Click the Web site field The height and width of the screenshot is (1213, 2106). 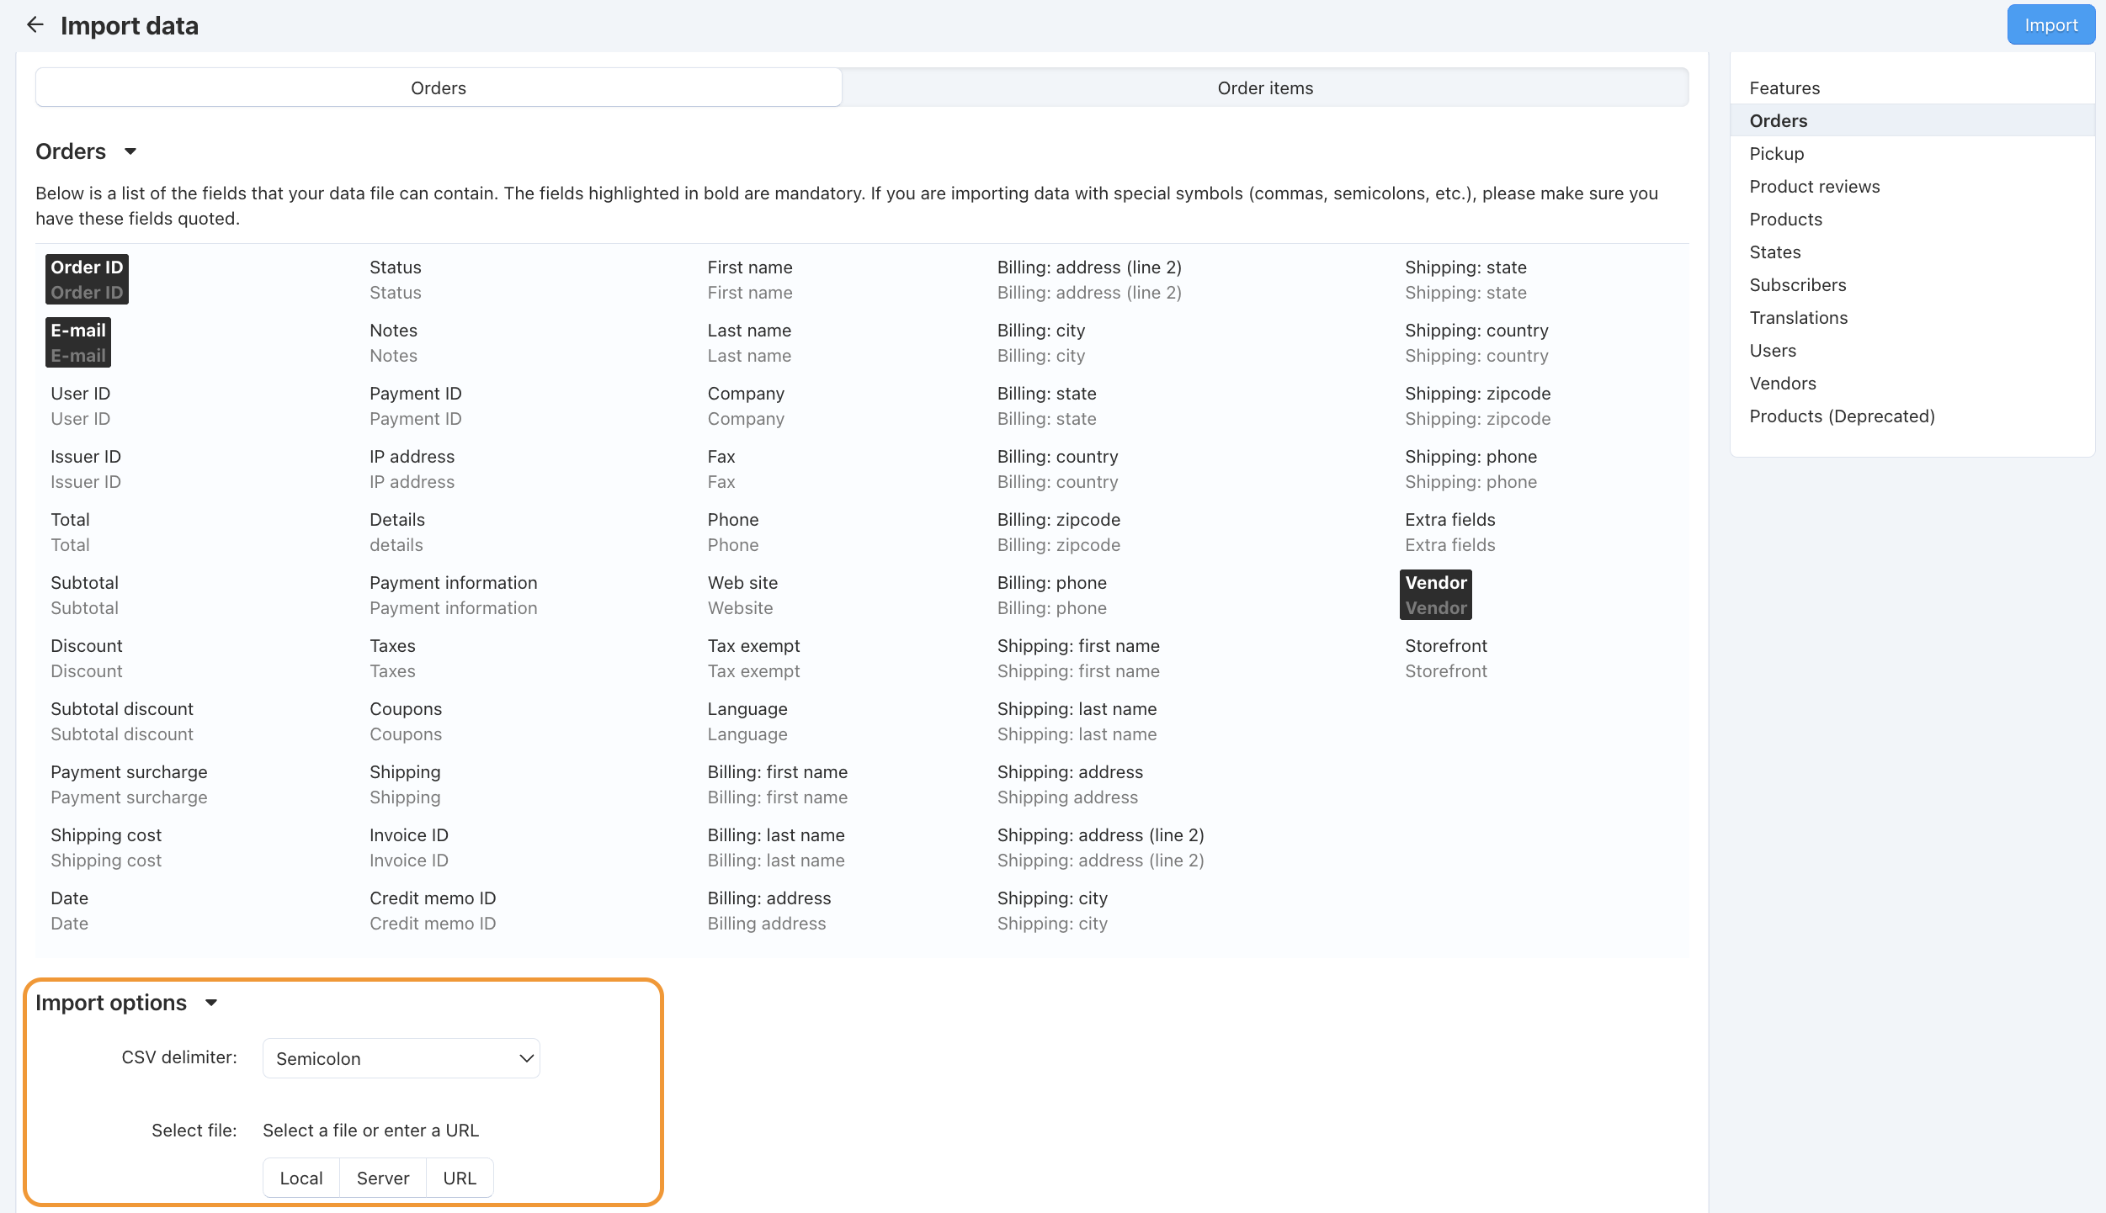coord(742,595)
